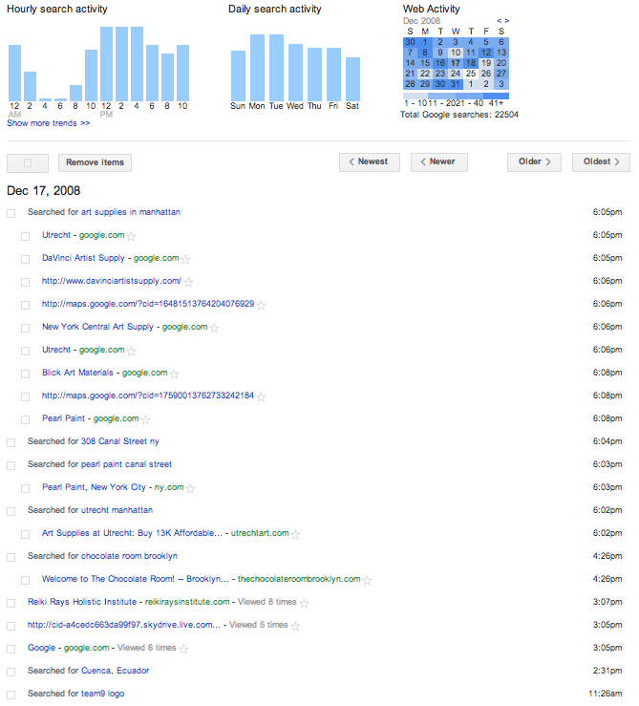Viewport: 639px width, 706px height.
Task: Star the Pearl Paint google.com entry
Action: coord(145,419)
